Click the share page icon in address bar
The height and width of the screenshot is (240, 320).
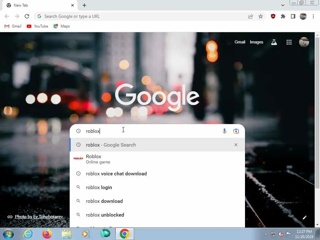(x=250, y=16)
